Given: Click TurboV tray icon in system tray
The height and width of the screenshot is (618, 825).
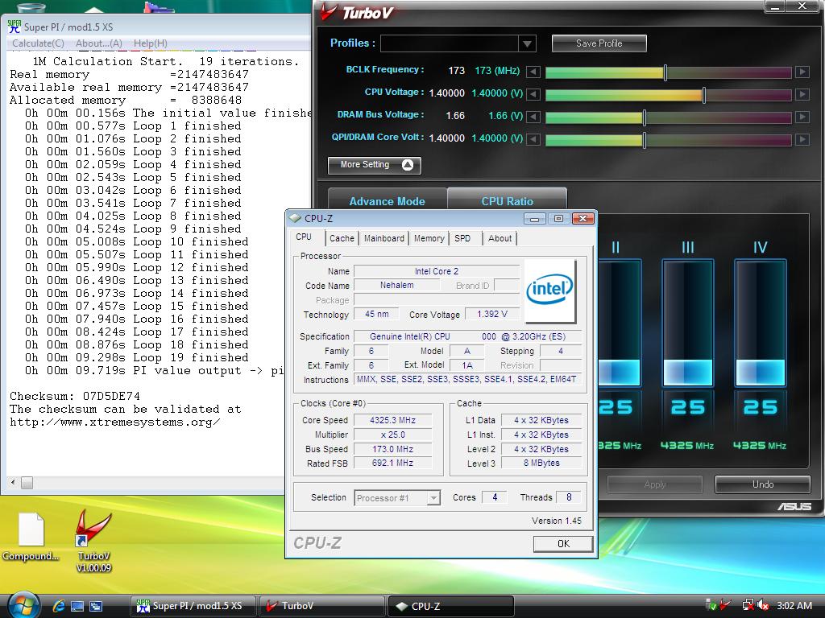Looking at the screenshot, I should click(726, 605).
